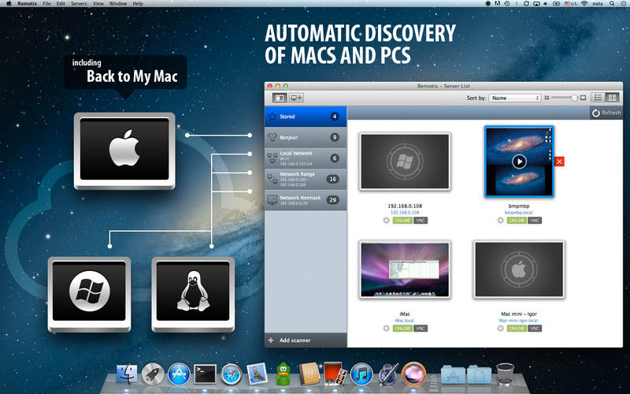Screen dimensions: 630x394
Task: Open iTunes from the Dock
Action: coord(361,374)
